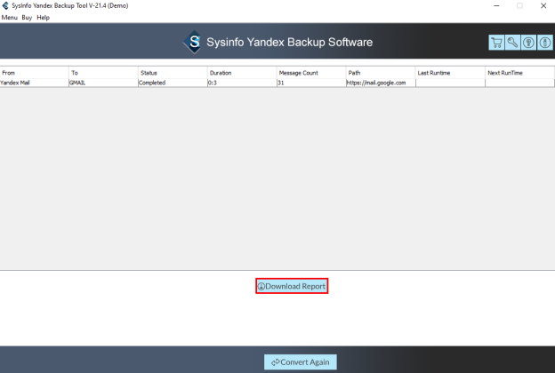
Task: Click the Last Runtime column header
Action: (x=449, y=73)
